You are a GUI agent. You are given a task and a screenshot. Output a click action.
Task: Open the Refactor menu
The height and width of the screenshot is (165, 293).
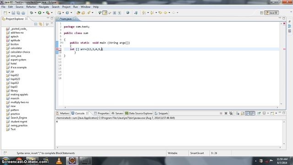[31, 7]
